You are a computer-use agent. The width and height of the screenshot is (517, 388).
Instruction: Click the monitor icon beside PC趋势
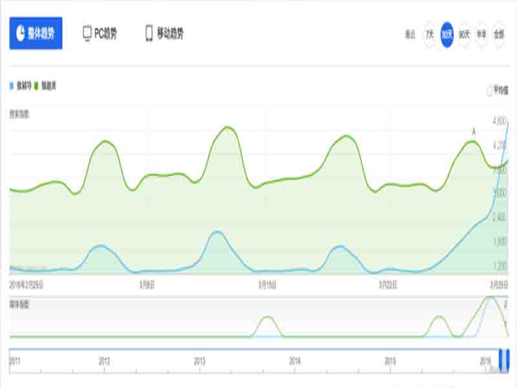click(x=87, y=34)
